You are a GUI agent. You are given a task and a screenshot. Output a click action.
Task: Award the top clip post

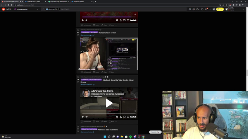point(96,25)
